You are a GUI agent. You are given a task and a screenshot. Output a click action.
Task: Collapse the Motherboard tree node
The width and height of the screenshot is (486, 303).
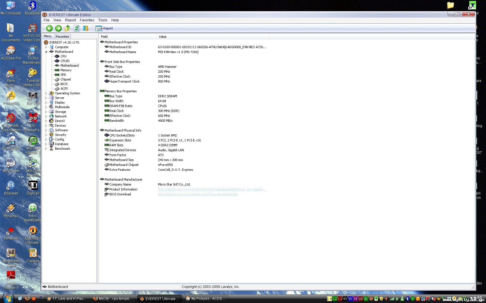[x=46, y=52]
